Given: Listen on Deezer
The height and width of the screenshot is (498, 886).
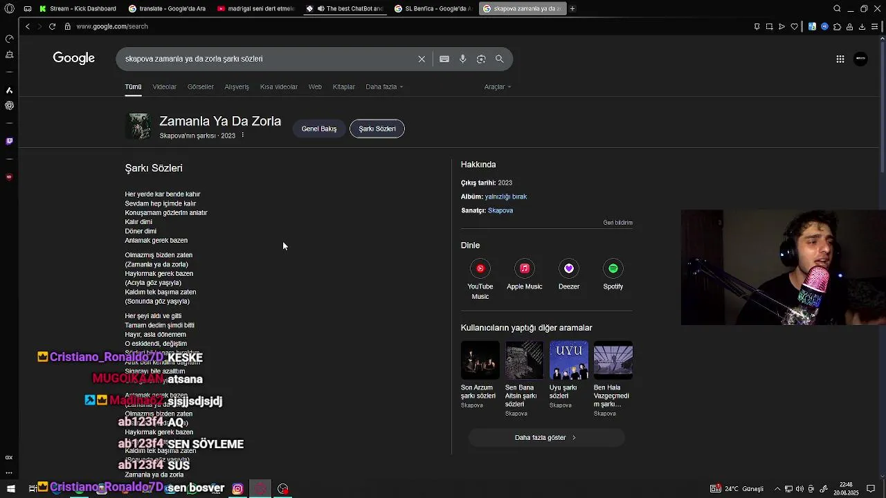Looking at the screenshot, I should point(569,275).
